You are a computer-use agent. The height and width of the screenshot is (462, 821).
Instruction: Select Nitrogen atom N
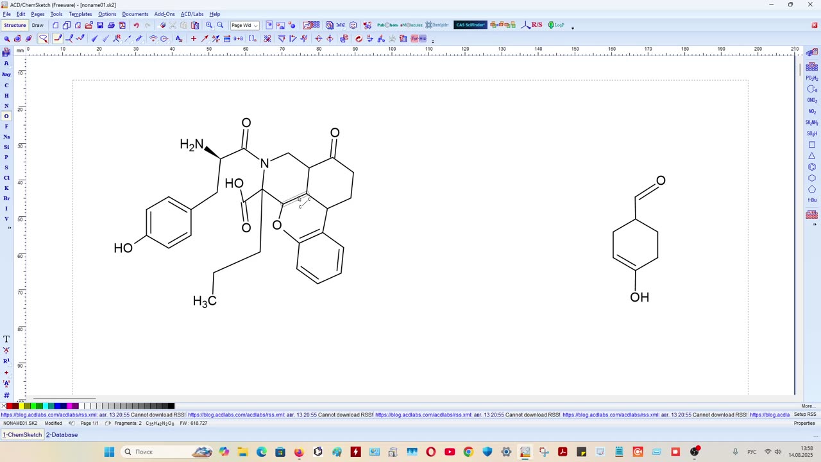tap(6, 106)
